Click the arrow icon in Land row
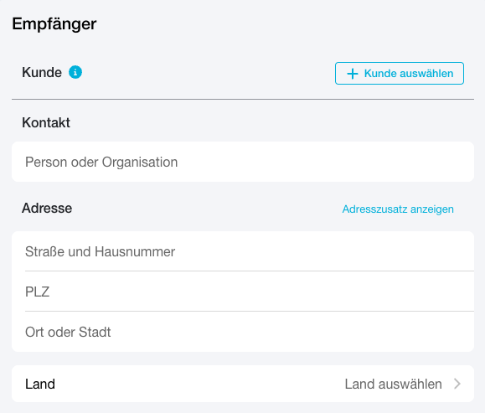 point(457,384)
